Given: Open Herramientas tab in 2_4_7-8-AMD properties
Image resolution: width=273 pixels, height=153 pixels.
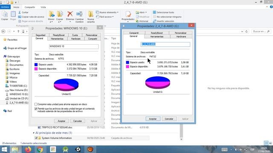Looking at the screenshot, I should [157, 37].
